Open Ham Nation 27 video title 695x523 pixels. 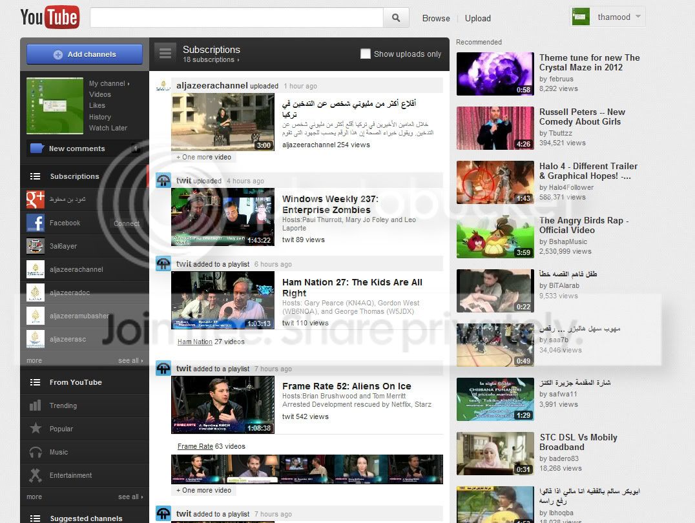click(x=352, y=288)
